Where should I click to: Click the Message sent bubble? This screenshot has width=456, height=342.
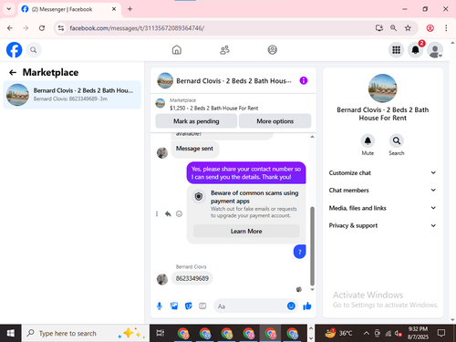click(194, 149)
